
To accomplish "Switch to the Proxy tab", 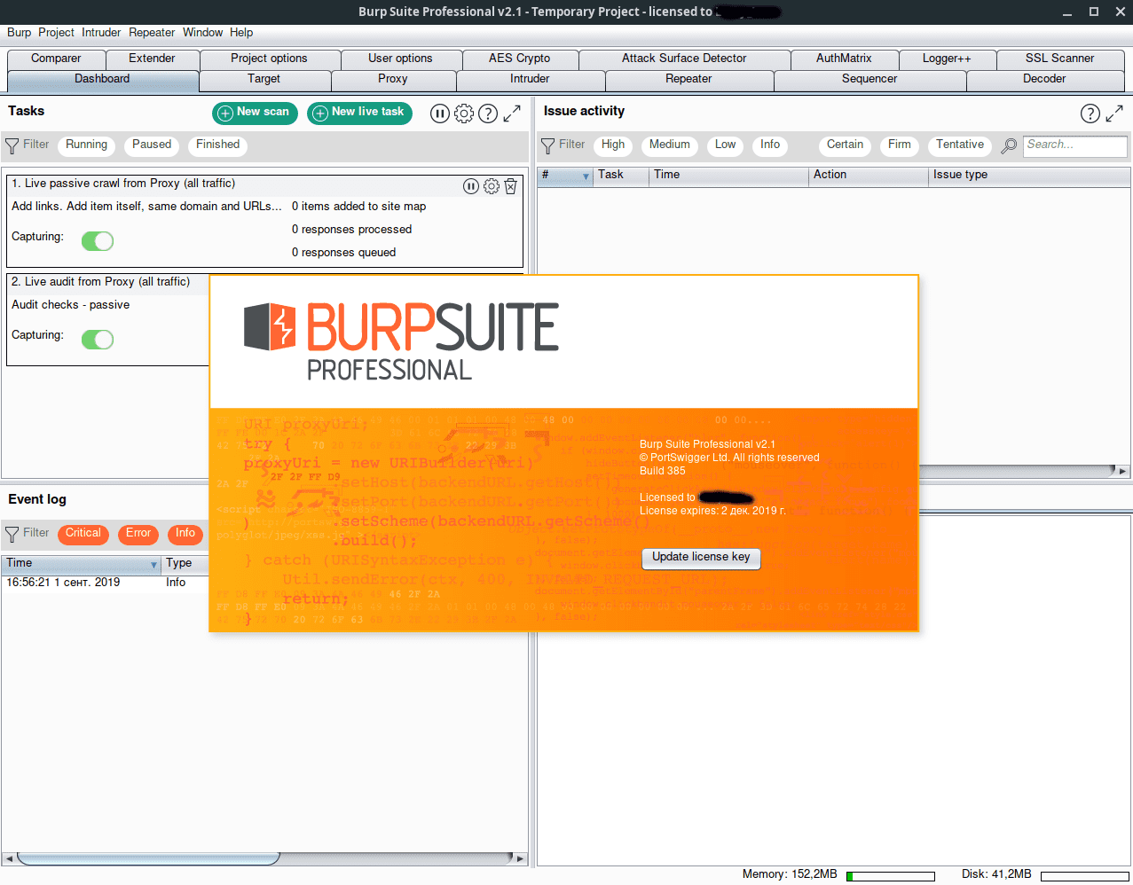I will pos(393,79).
